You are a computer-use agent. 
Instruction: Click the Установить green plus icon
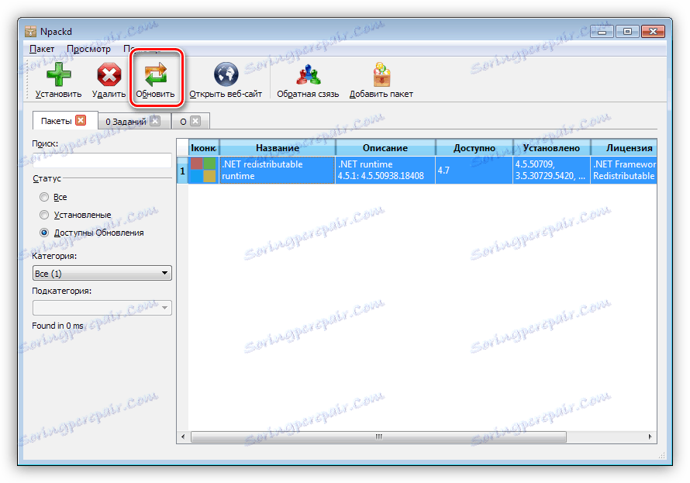coord(58,74)
